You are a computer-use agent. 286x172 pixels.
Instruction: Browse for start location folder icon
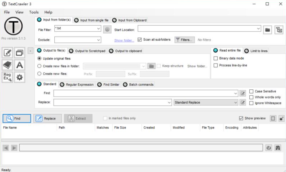coord(268,30)
